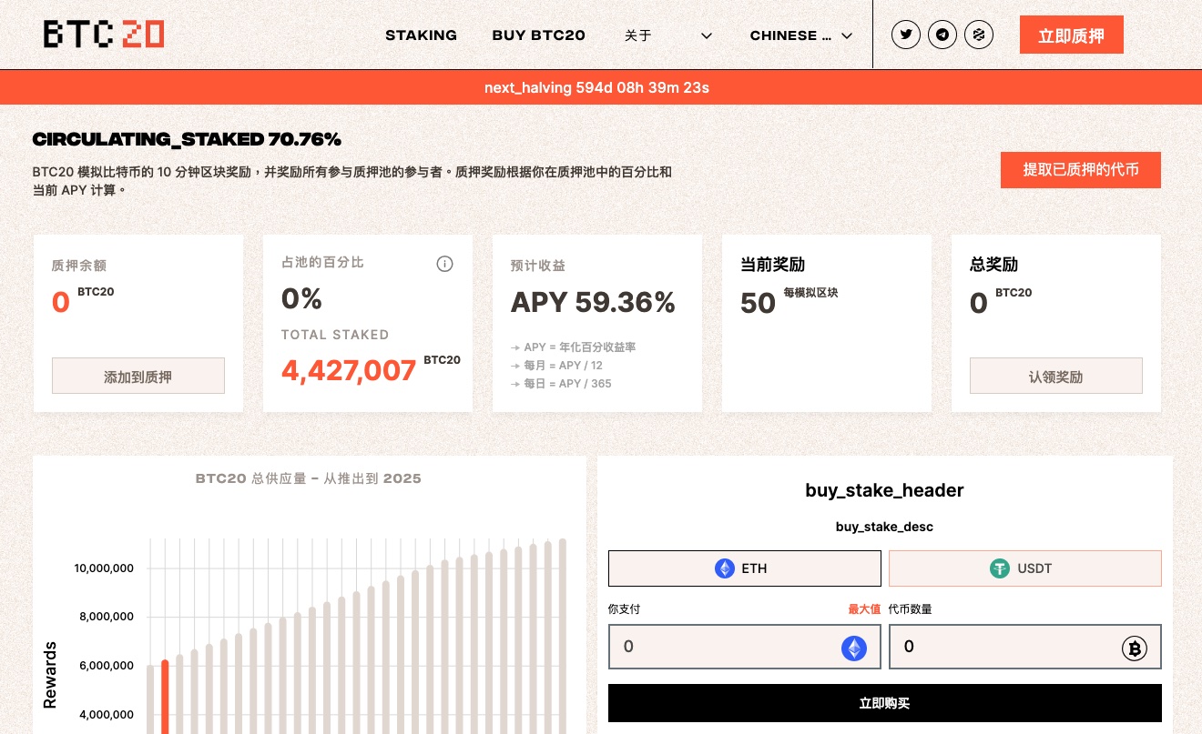This screenshot has height=734, width=1202.
Task: Click the Ethereum coin icon in 你支付 field
Action: tap(854, 648)
